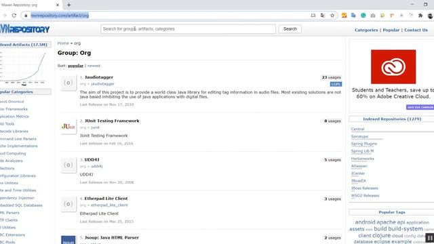The width and height of the screenshot is (434, 244).
Task: Click the site lock icon
Action: [x=26, y=16]
